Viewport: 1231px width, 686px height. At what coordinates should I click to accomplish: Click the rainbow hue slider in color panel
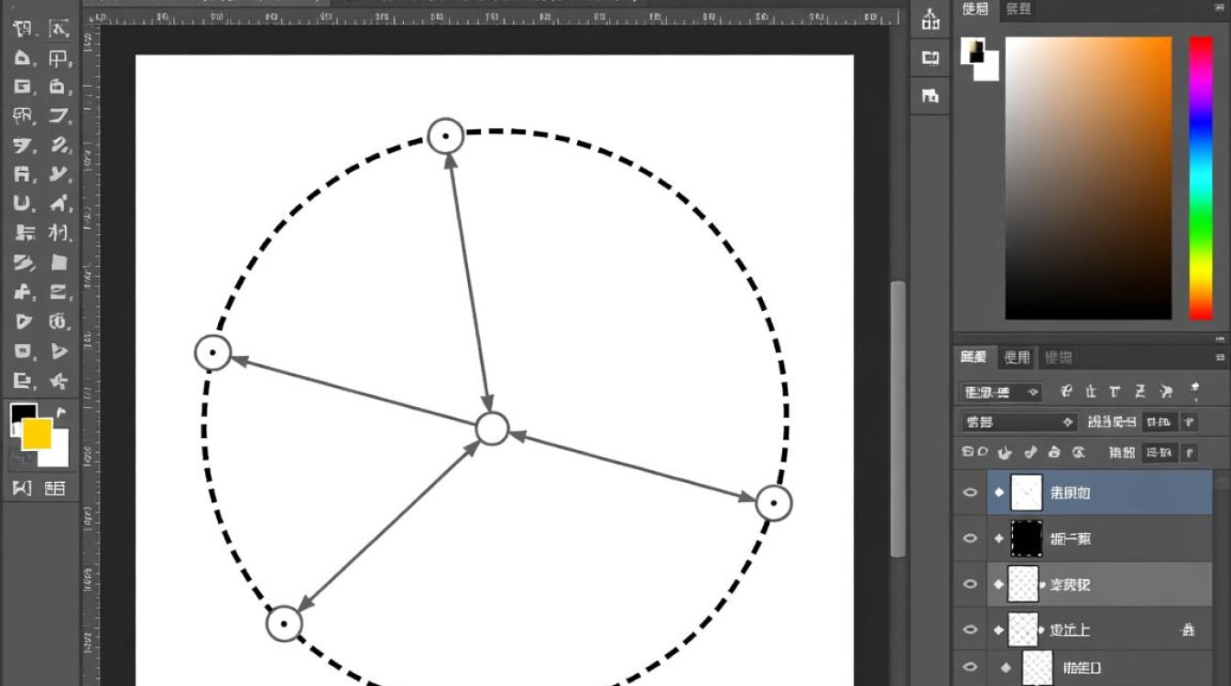1201,178
